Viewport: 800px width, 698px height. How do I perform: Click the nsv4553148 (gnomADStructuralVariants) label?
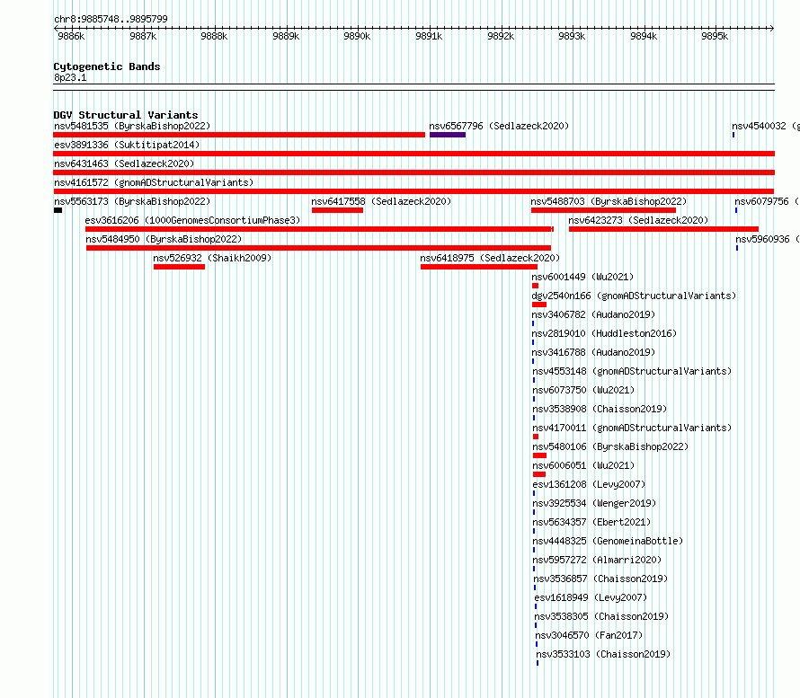tap(632, 371)
